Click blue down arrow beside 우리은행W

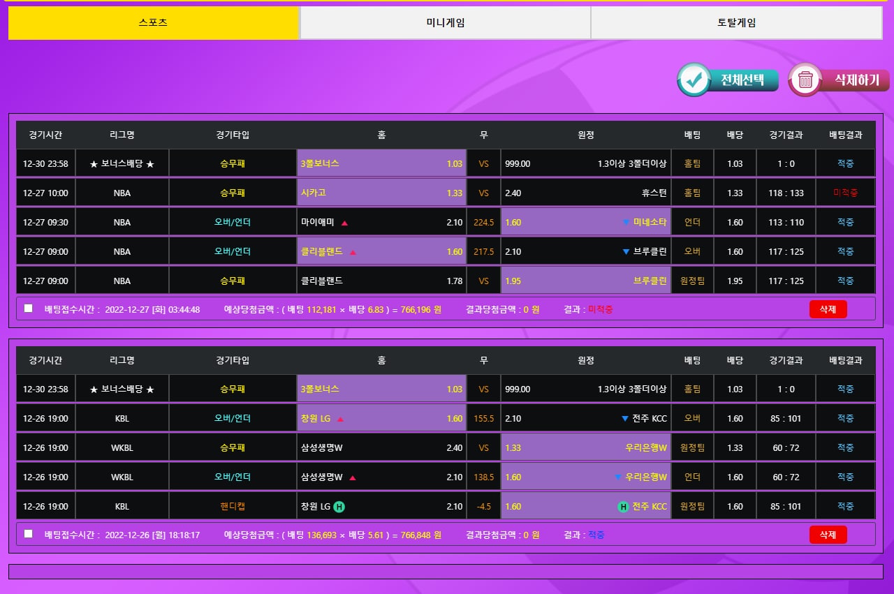click(617, 477)
